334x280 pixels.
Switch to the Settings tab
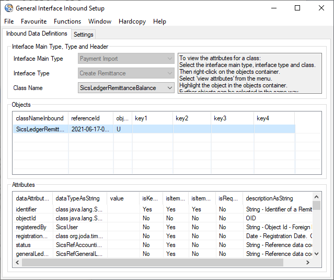point(84,35)
